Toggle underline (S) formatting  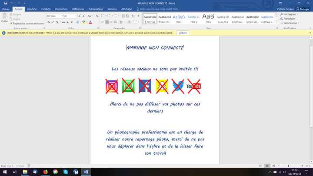pyautogui.click(x=57, y=22)
